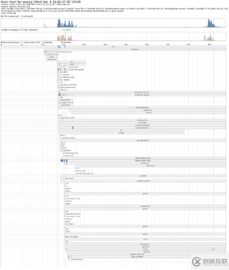The width and height of the screenshot is (229, 270).
Task: Click the systemd-logind process bar
Action: point(142,125)
